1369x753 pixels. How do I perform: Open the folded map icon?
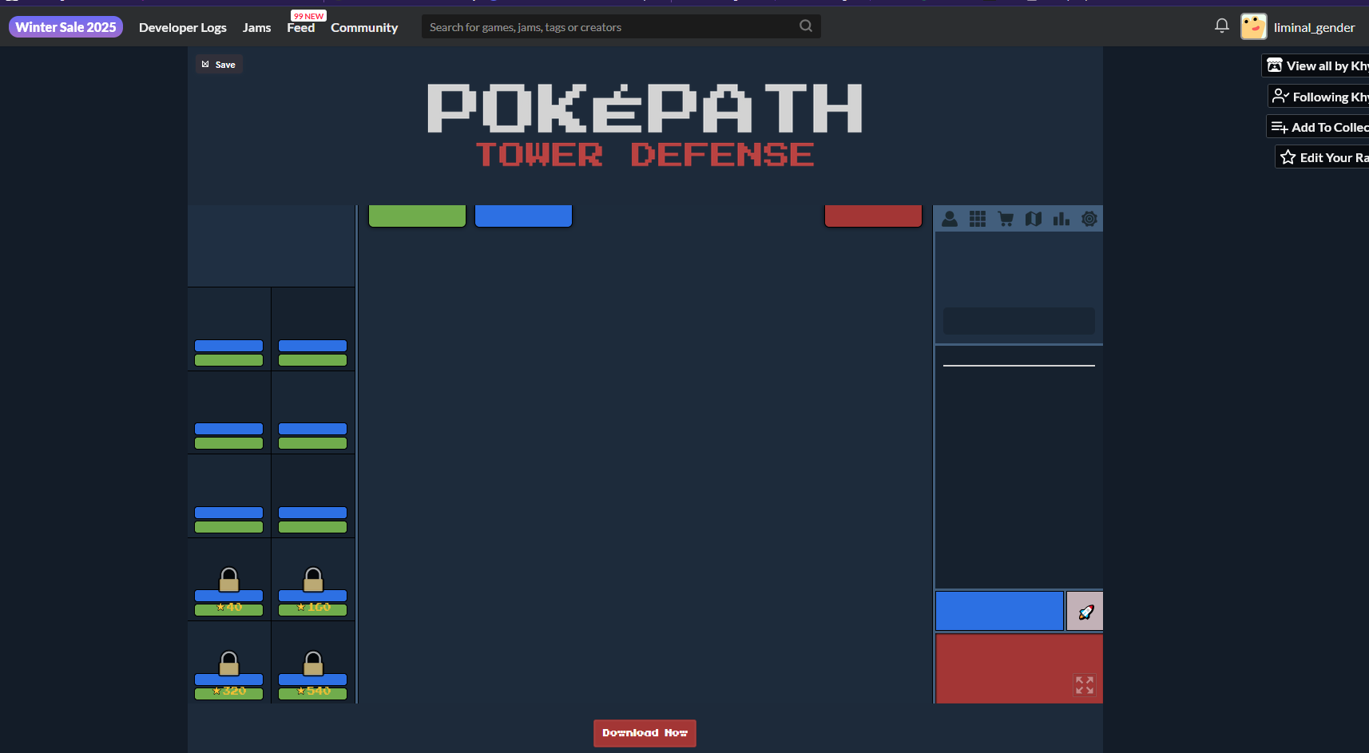coord(1034,219)
